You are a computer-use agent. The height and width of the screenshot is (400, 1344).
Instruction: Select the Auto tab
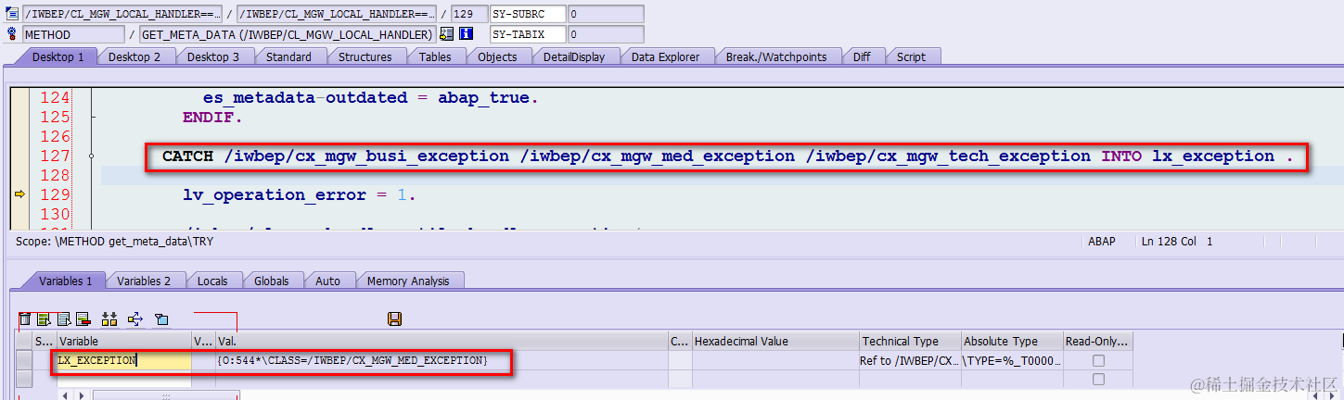[327, 281]
